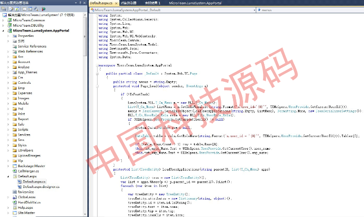Click the Service References folder icon
The width and height of the screenshot is (364, 217).
click(15, 46)
